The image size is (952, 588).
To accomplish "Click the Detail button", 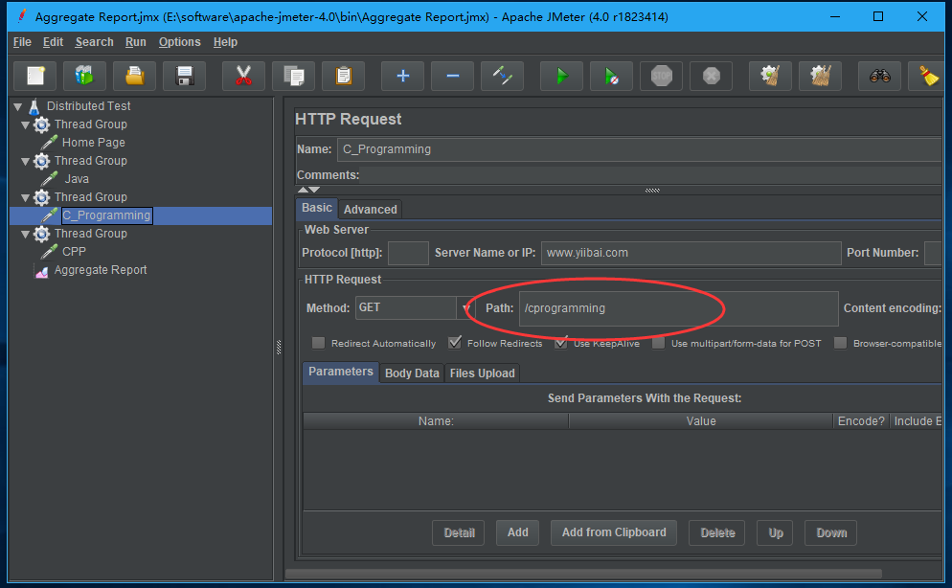I will pyautogui.click(x=459, y=532).
